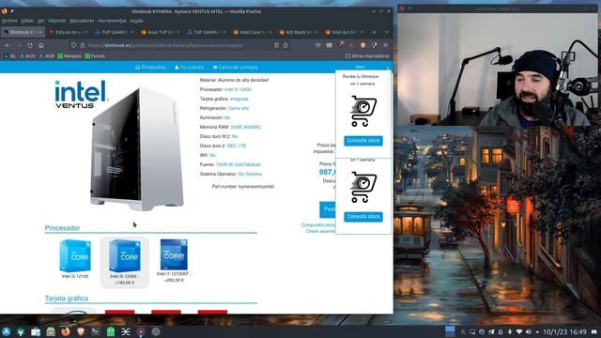
Task: Click the Gama alta cooling link
Action: point(239,108)
